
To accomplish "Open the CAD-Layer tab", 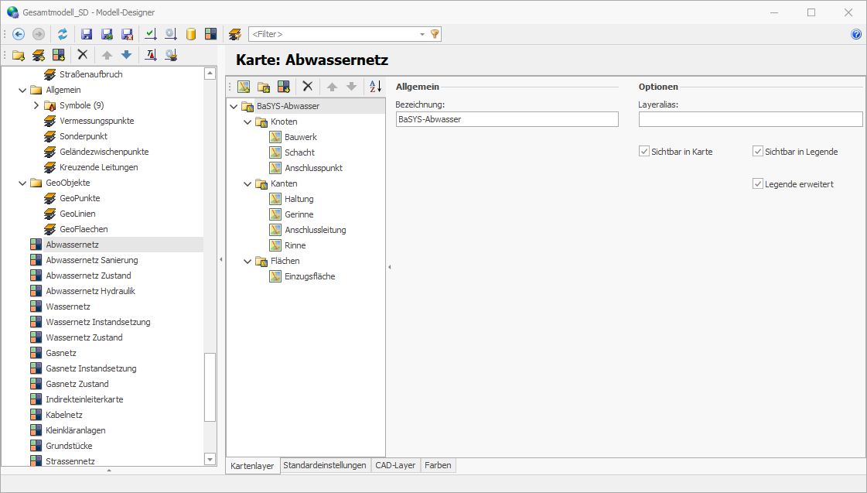I will (395, 465).
